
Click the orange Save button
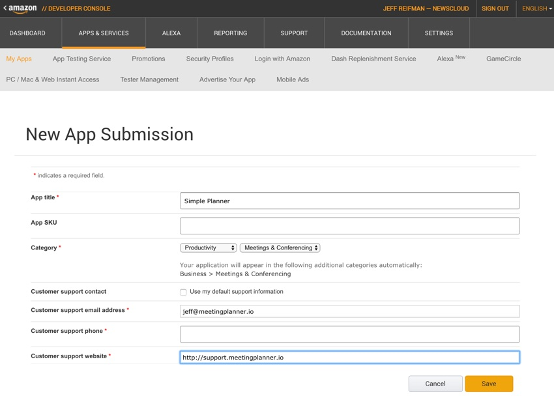tap(489, 384)
